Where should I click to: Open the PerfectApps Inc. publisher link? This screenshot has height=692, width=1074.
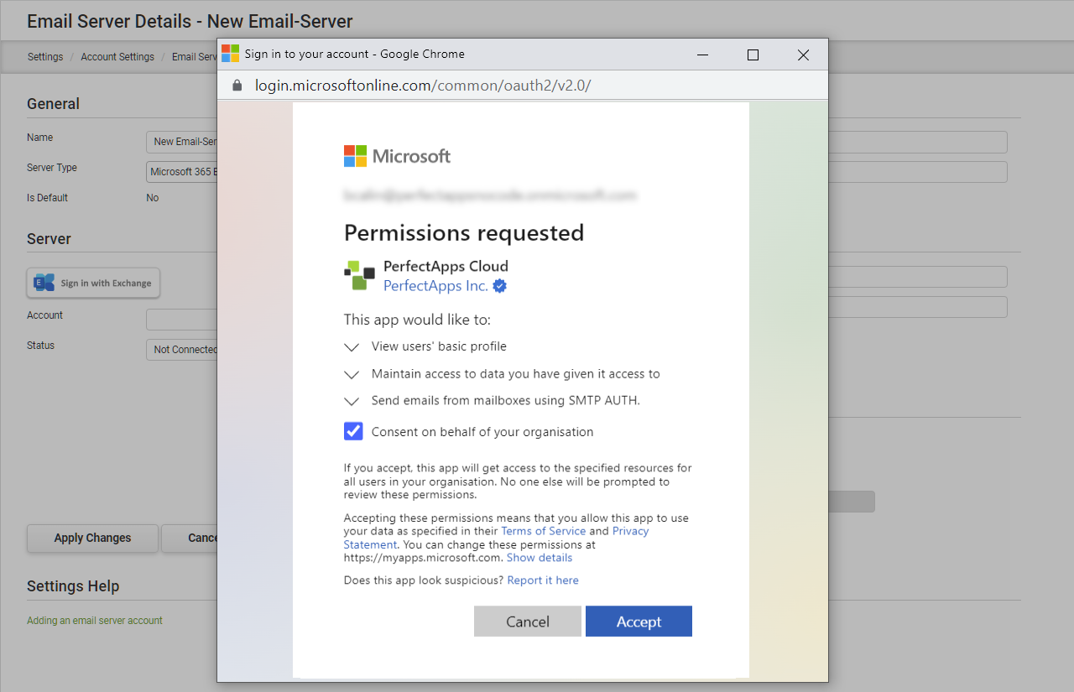[x=435, y=286]
